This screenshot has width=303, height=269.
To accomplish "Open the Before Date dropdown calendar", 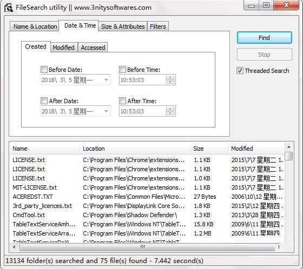I will tap(106, 80).
